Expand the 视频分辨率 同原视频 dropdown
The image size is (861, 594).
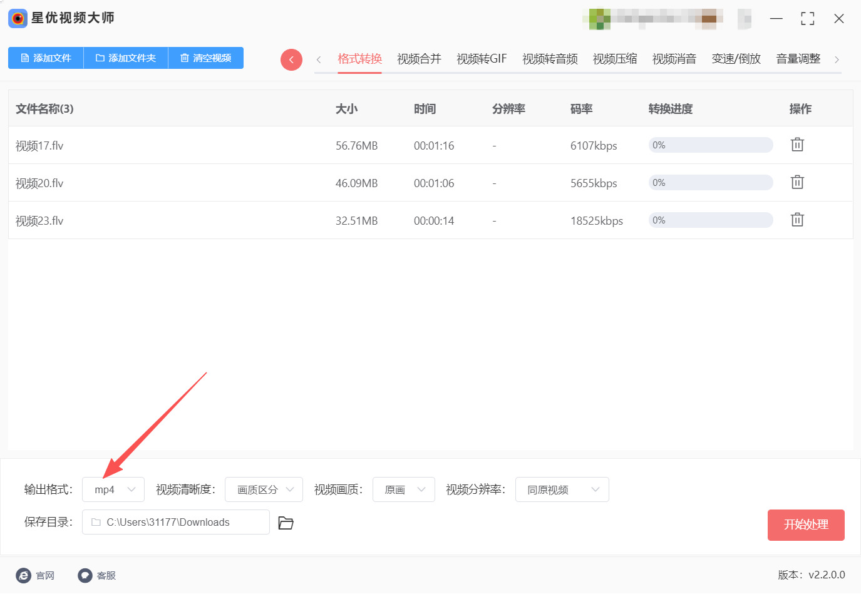point(562,489)
